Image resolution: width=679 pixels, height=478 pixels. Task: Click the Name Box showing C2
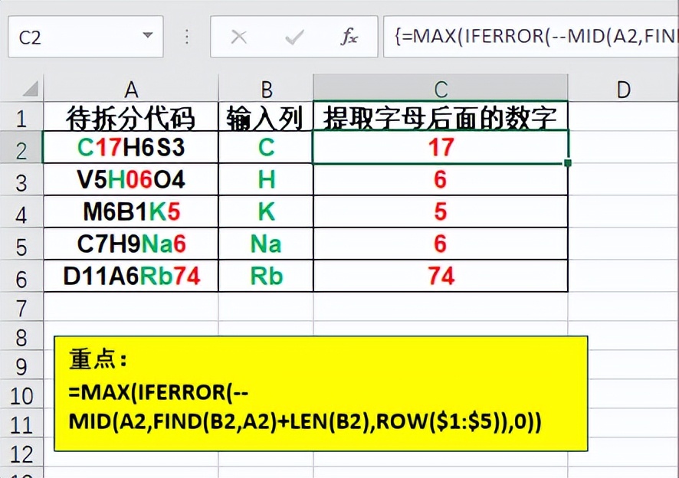coord(85,37)
